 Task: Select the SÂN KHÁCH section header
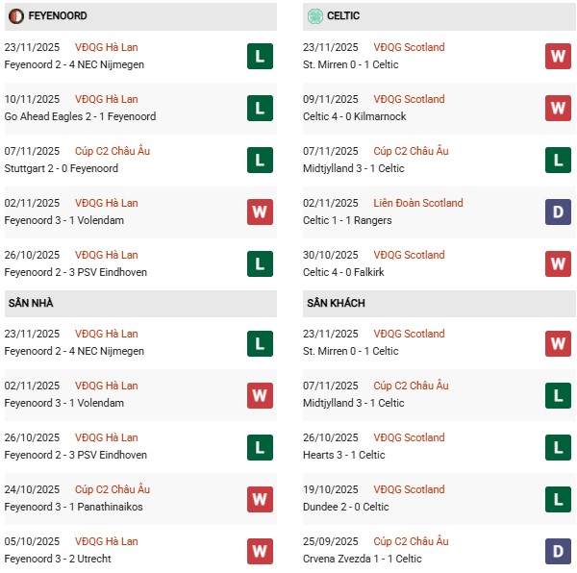click(336, 304)
